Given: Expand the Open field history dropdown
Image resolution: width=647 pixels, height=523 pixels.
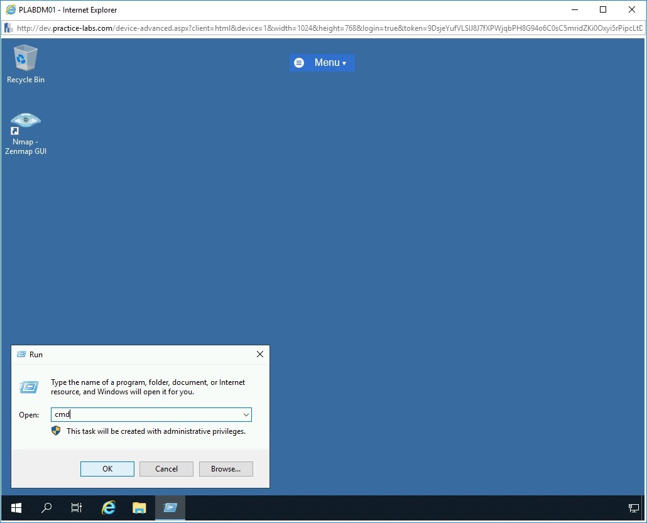Looking at the screenshot, I should click(x=246, y=414).
